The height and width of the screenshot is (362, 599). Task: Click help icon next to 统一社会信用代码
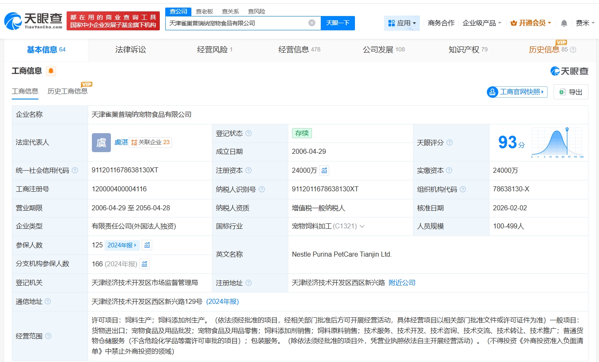tap(75, 170)
